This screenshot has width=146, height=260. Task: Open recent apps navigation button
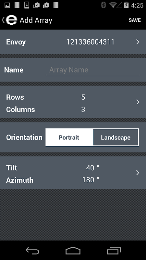point(114,251)
